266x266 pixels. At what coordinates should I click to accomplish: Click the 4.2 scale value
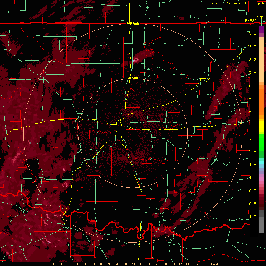[x=253, y=125]
